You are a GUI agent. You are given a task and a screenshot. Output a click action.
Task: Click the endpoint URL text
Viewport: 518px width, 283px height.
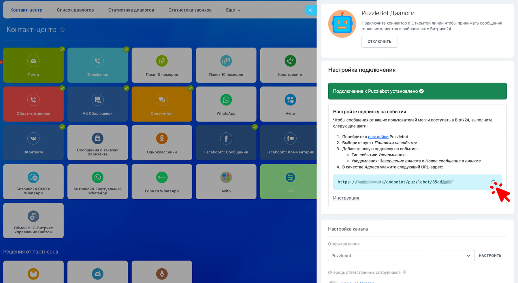395,182
